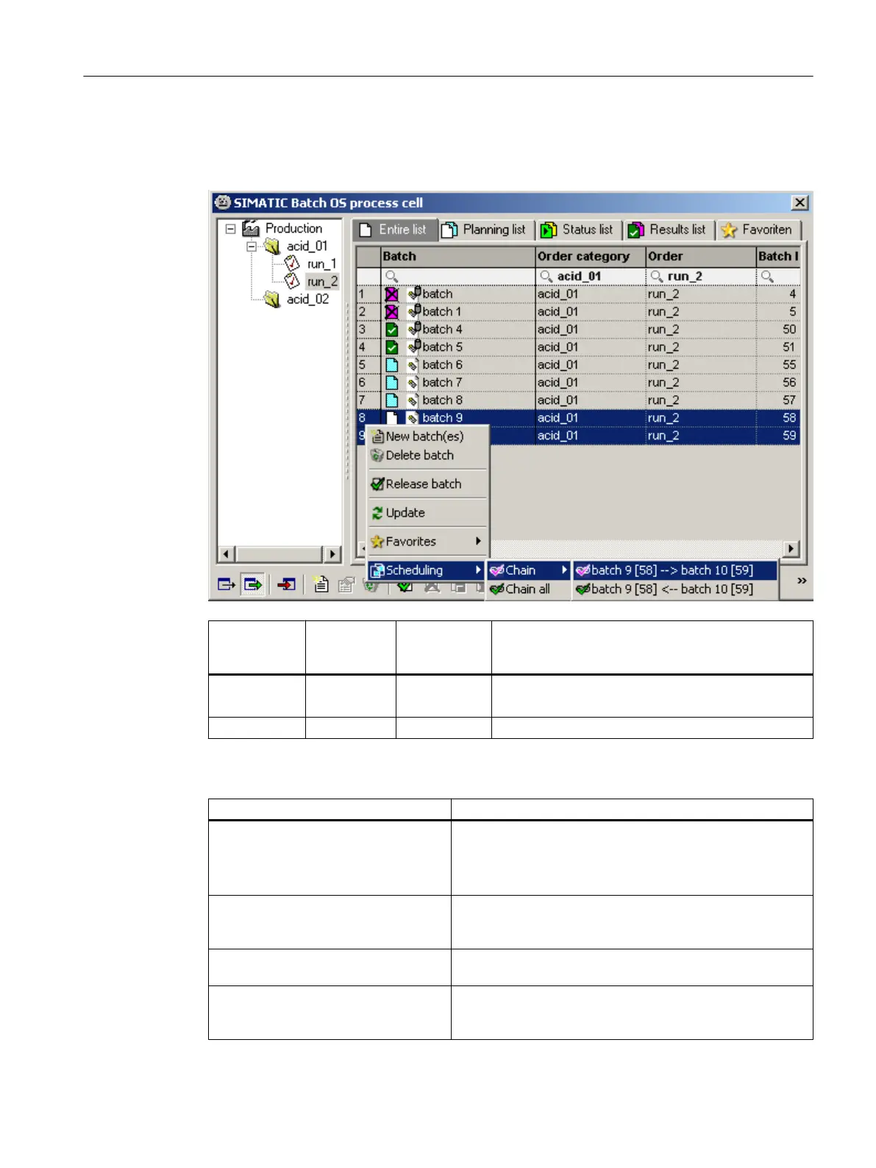
Task: Select the batch 9 row name
Action: point(442,418)
